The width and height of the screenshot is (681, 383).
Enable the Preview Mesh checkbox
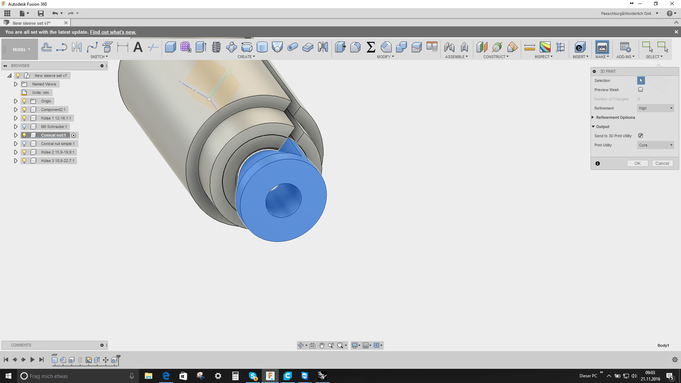pyautogui.click(x=641, y=90)
